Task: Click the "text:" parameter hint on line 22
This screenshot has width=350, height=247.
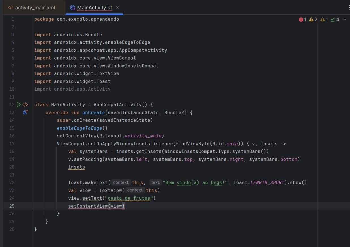Action: [x=156, y=182]
